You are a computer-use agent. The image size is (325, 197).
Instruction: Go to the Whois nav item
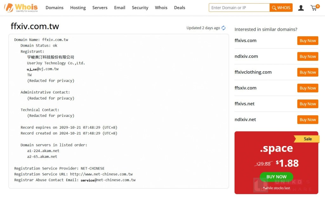161,8
